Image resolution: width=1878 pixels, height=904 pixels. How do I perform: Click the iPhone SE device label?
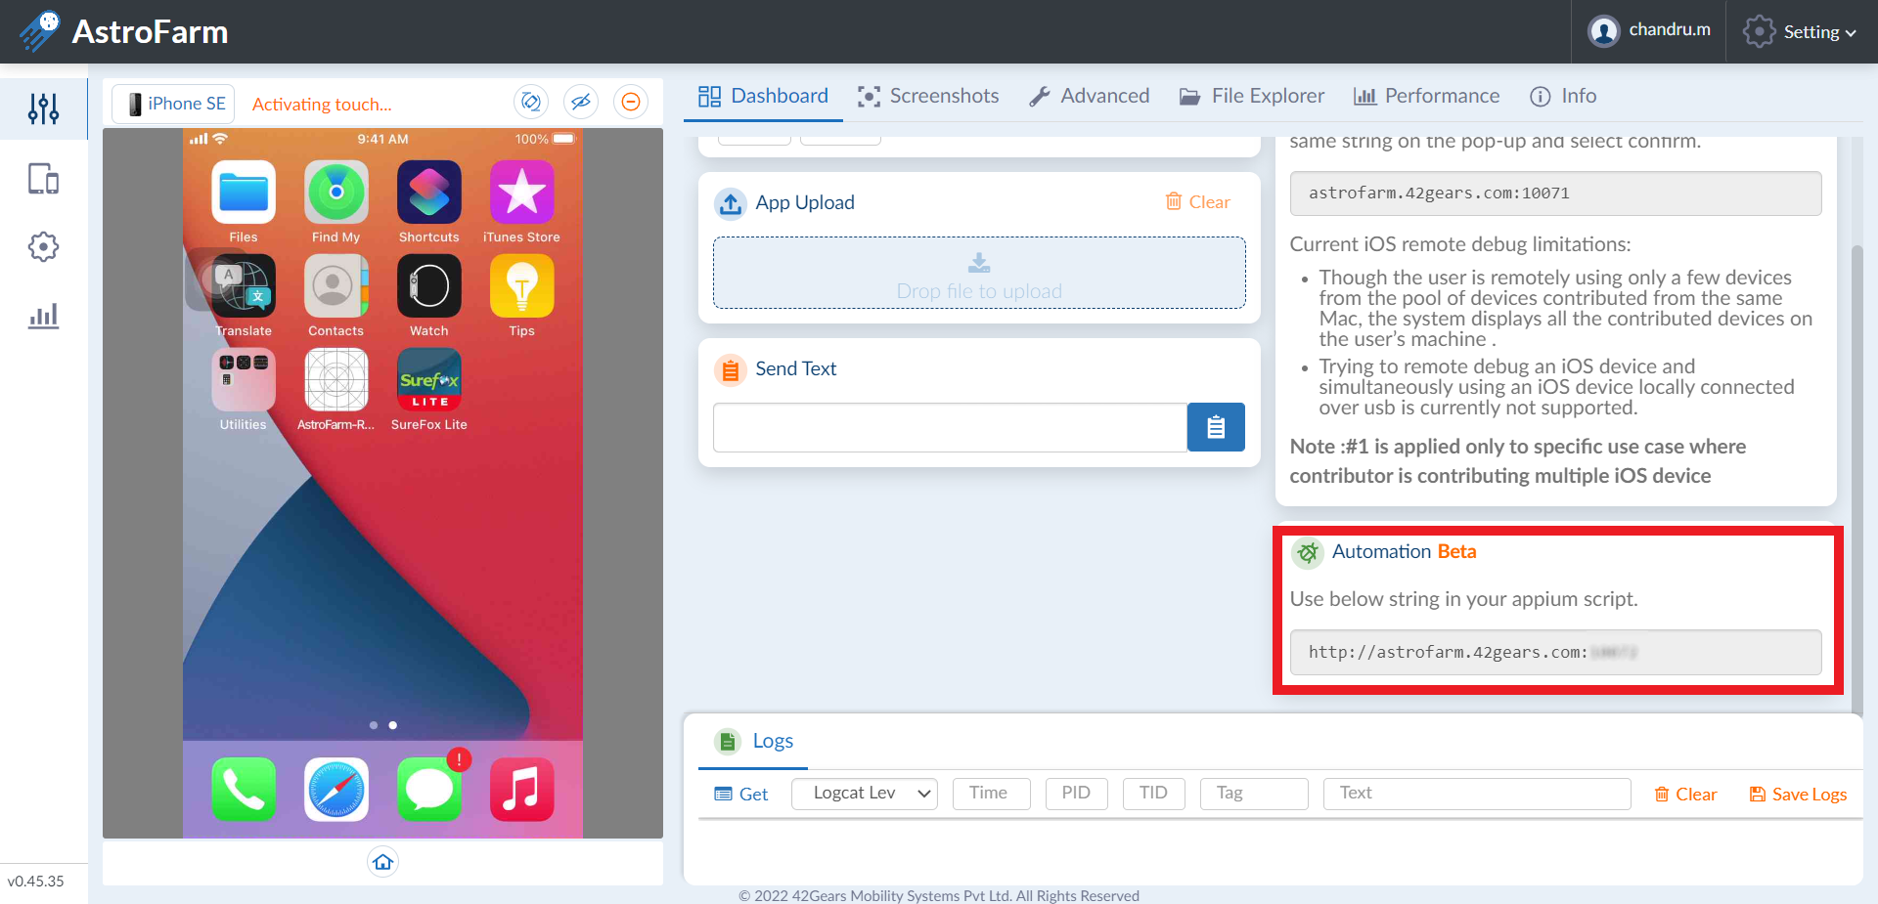click(x=174, y=104)
